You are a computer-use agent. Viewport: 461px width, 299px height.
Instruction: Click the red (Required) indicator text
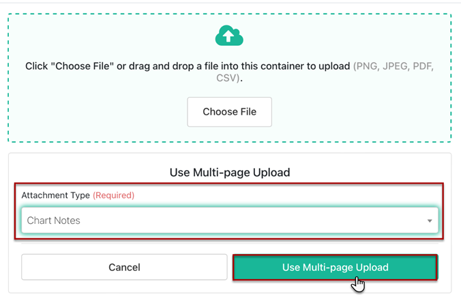[114, 195]
